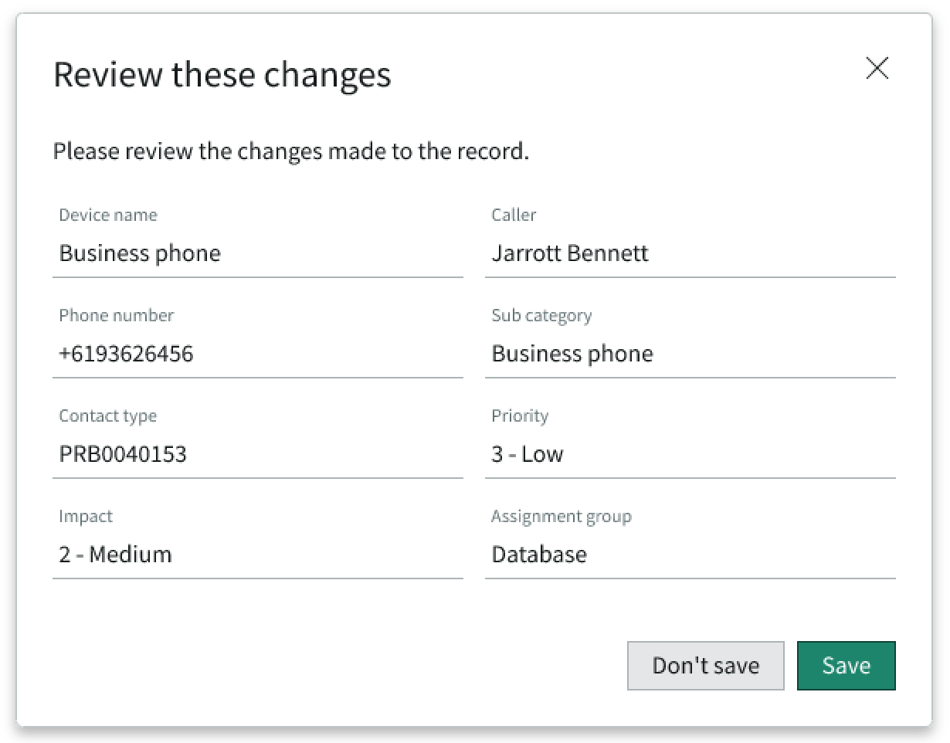
Task: Click the Save button
Action: click(x=846, y=665)
